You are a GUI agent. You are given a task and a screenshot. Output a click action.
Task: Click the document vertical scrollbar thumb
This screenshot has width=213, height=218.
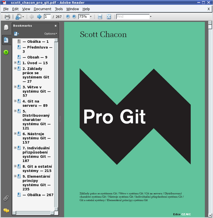[210, 27]
